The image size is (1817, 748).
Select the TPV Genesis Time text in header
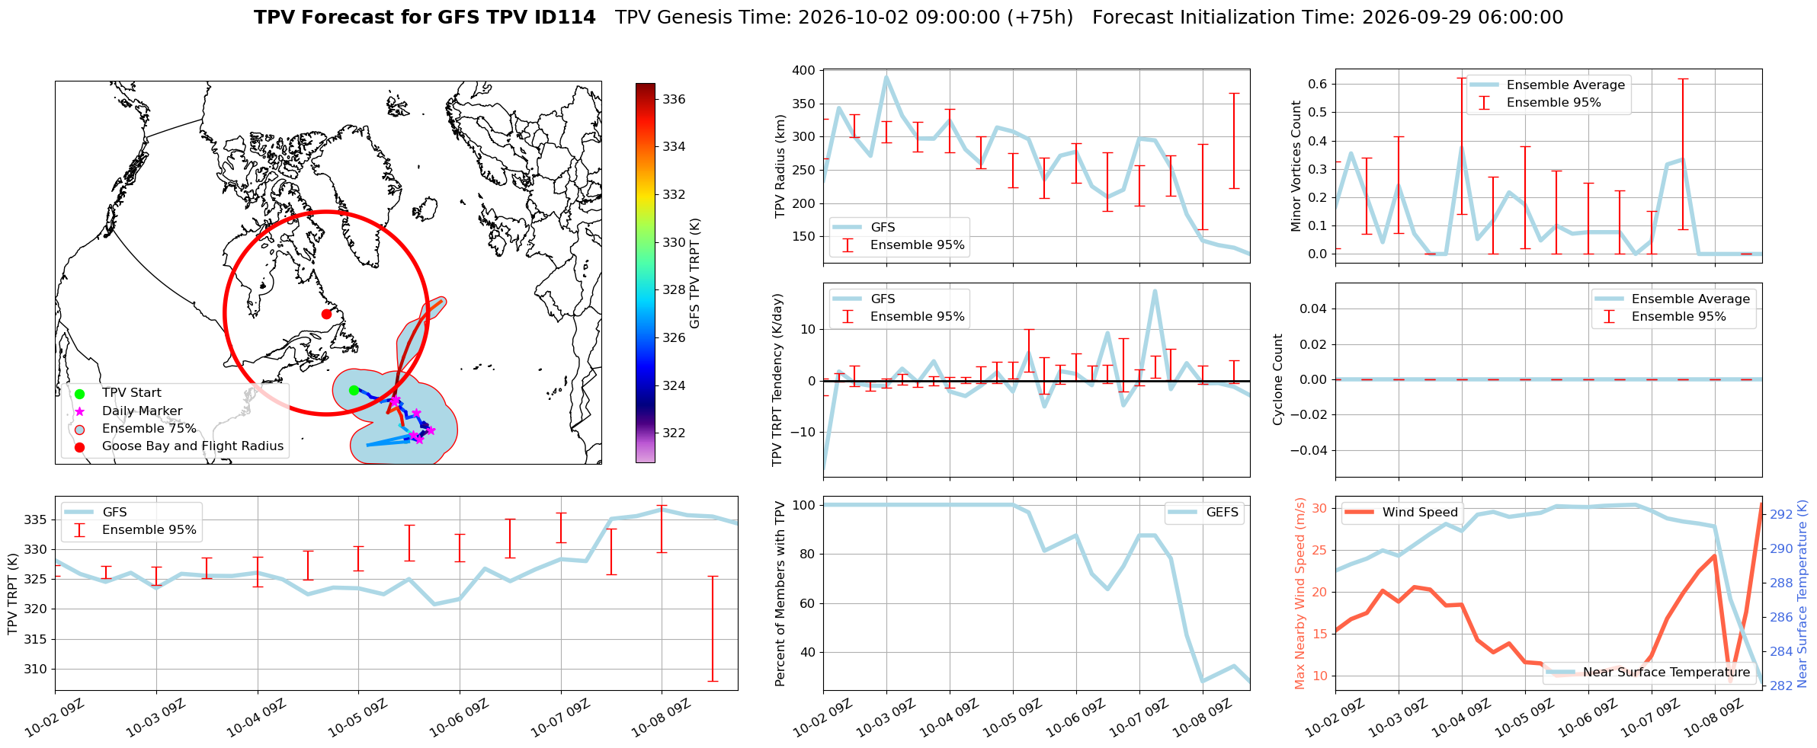(844, 18)
